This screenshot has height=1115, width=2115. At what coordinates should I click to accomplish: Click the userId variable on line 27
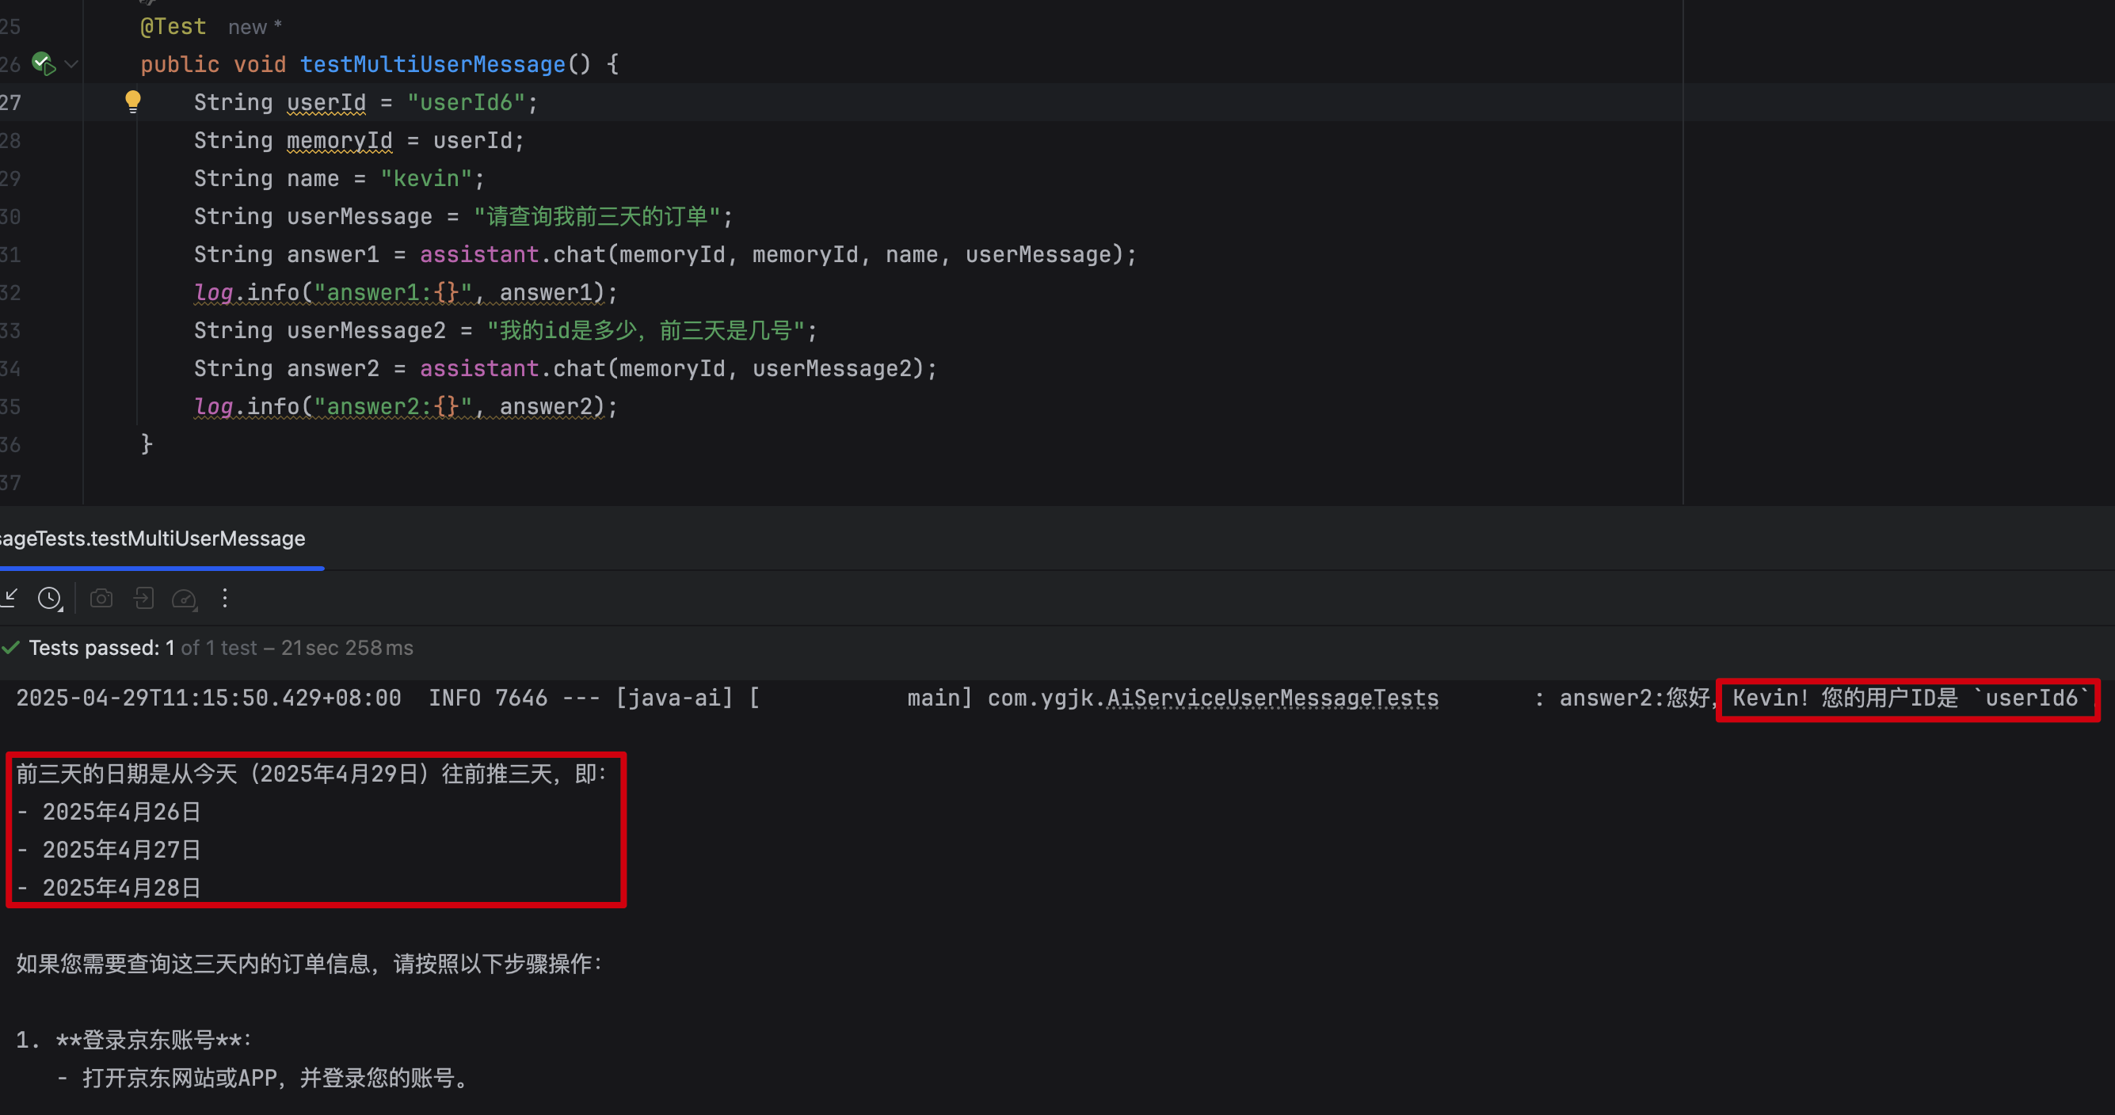point(326,103)
